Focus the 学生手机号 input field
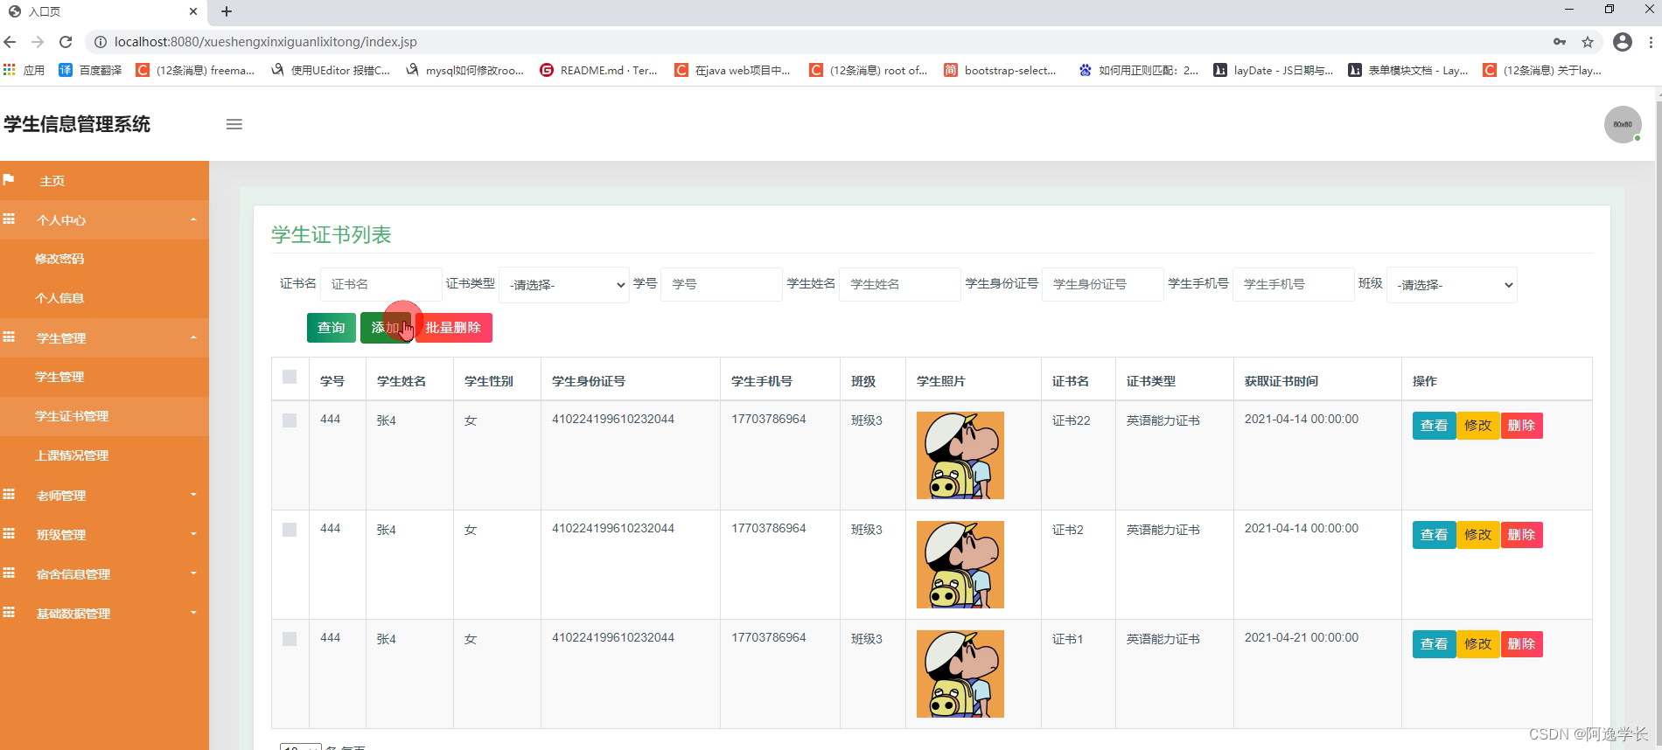This screenshot has width=1662, height=750. [x=1294, y=284]
